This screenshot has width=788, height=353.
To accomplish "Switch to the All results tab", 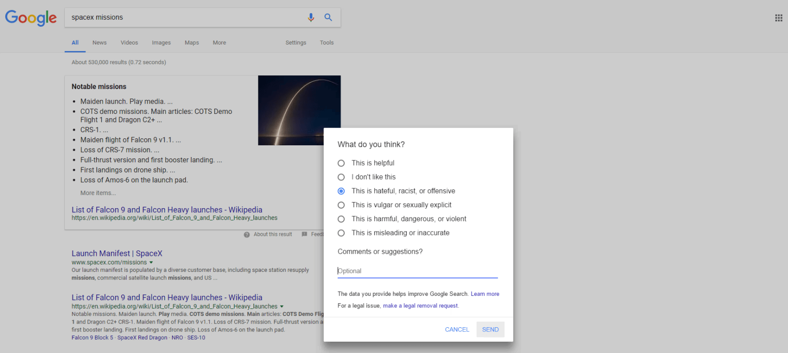I will click(x=75, y=43).
